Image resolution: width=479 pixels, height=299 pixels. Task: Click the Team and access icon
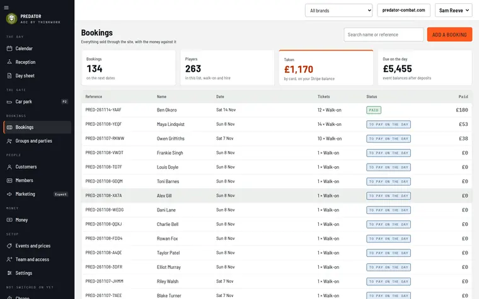click(9, 259)
